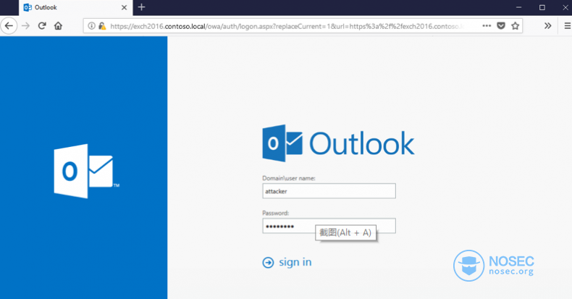572x299 pixels.
Task: Click the "Password:" label text
Action: tap(275, 214)
